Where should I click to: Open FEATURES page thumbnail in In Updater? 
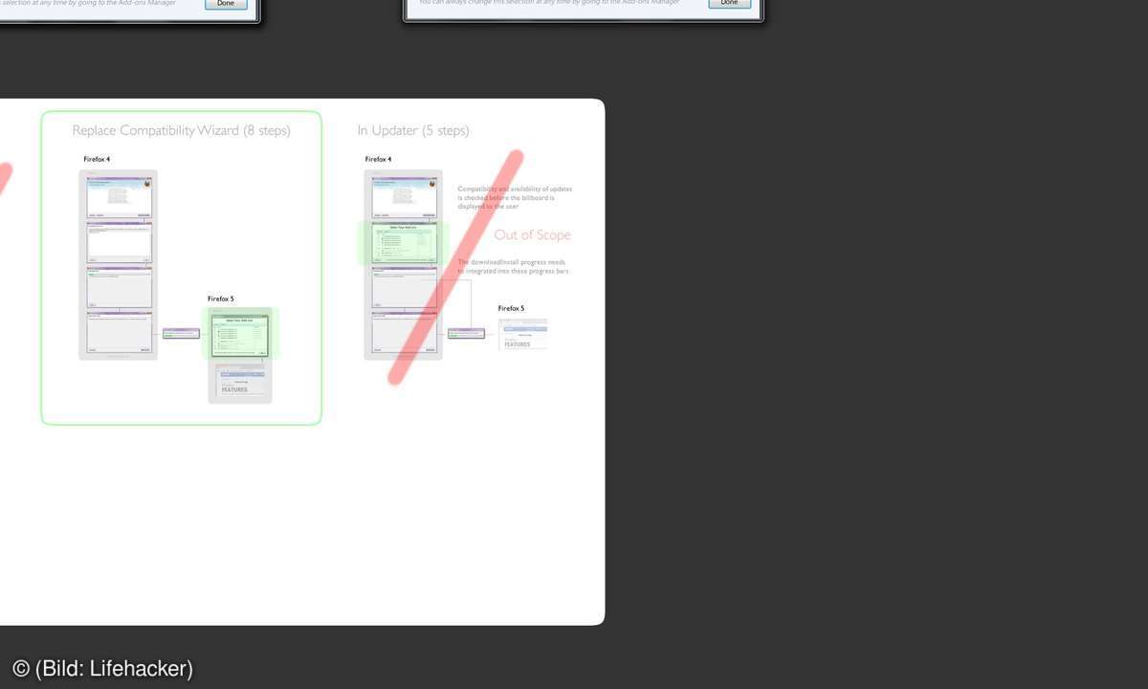(522, 334)
